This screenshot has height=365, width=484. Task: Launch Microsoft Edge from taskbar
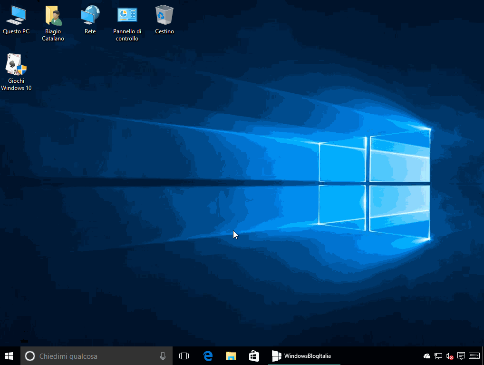pos(208,356)
